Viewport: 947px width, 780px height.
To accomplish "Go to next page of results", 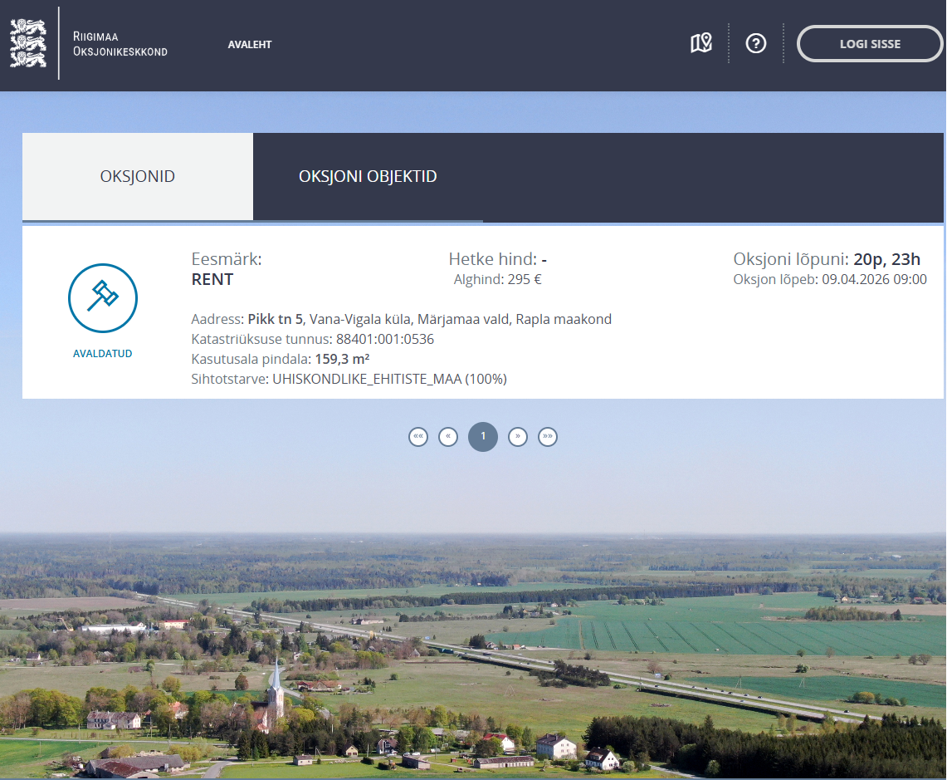I will (x=518, y=437).
